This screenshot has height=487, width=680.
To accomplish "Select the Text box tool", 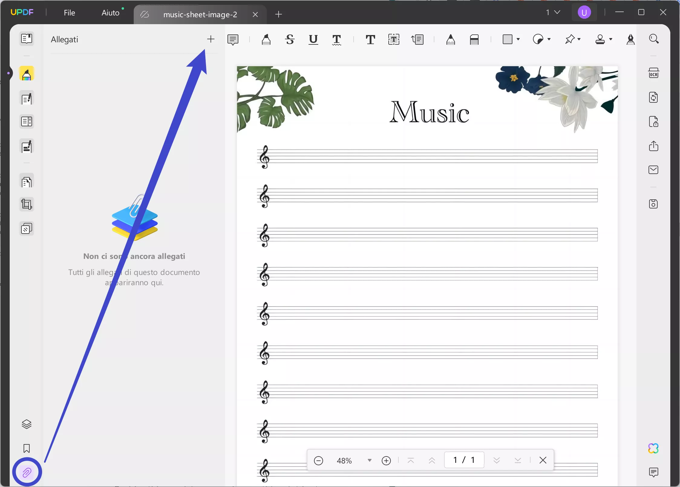I will click(394, 40).
